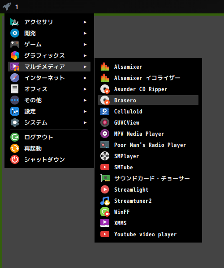Click the XMMS purple player icon
The height and width of the screenshot is (268, 224).
pyautogui.click(x=105, y=223)
